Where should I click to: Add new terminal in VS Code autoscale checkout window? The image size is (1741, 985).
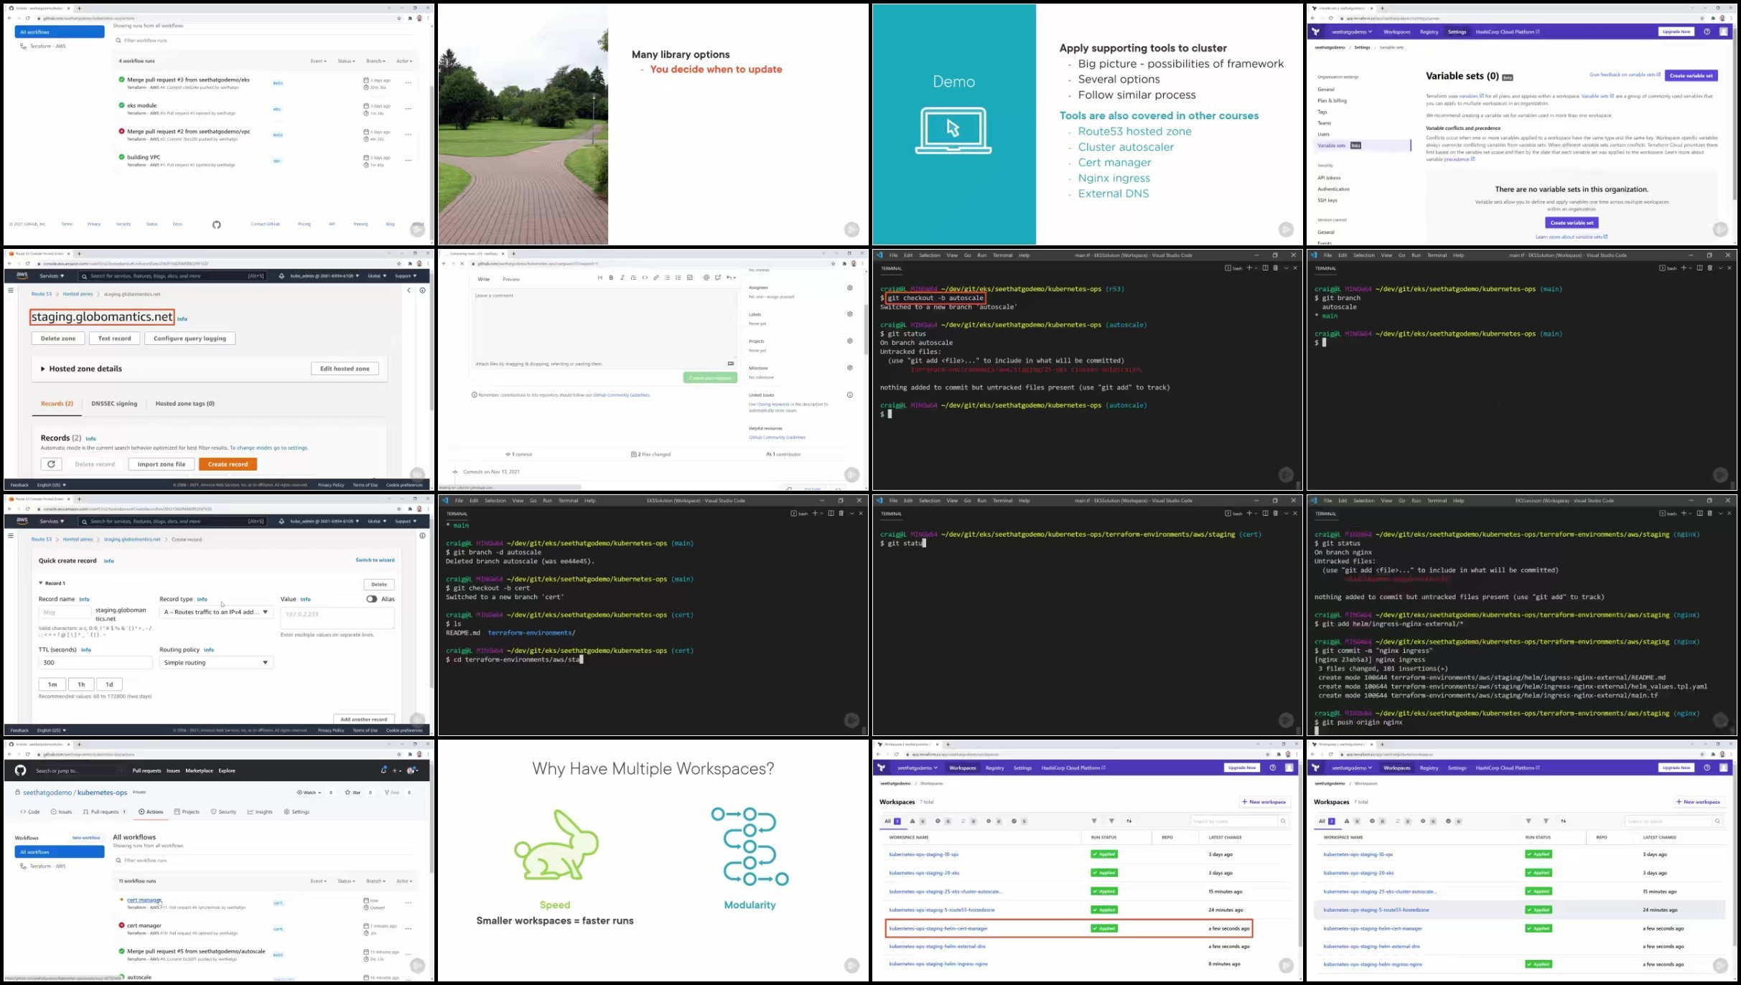tap(1249, 268)
